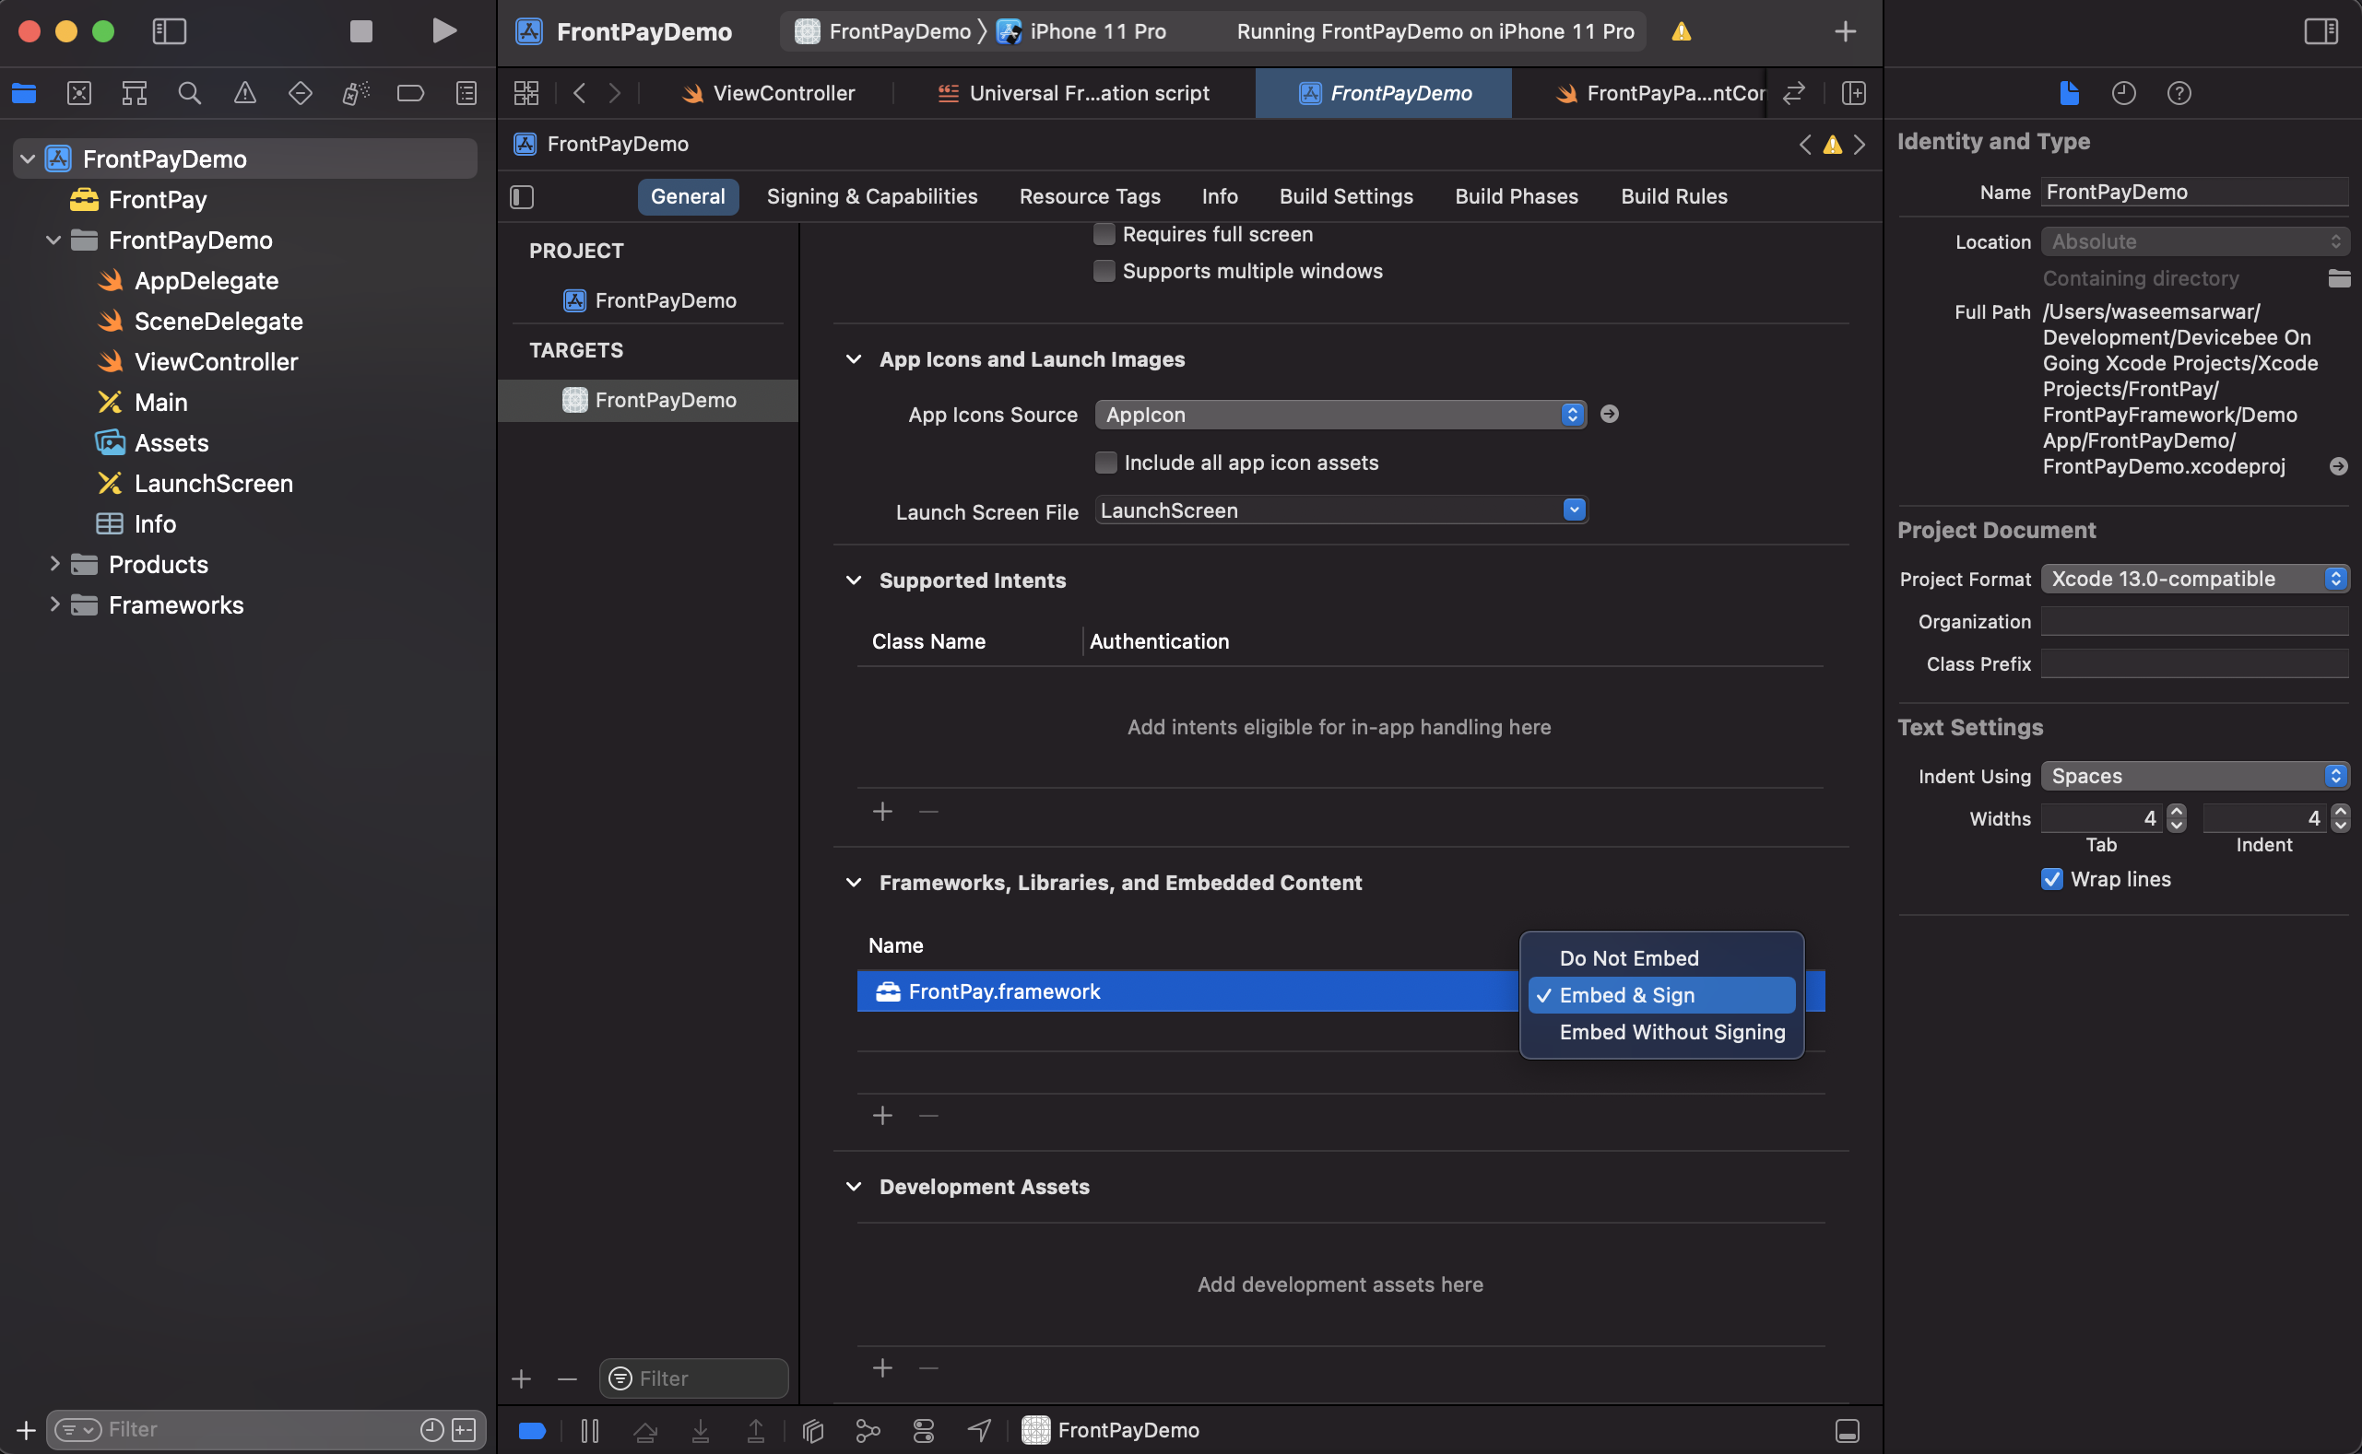Open the Find navigator magnifier icon
2362x1454 pixels.
click(x=190, y=93)
